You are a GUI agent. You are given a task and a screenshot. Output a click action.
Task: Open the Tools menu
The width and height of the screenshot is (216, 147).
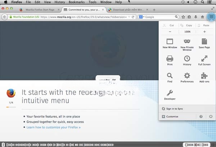93,2
